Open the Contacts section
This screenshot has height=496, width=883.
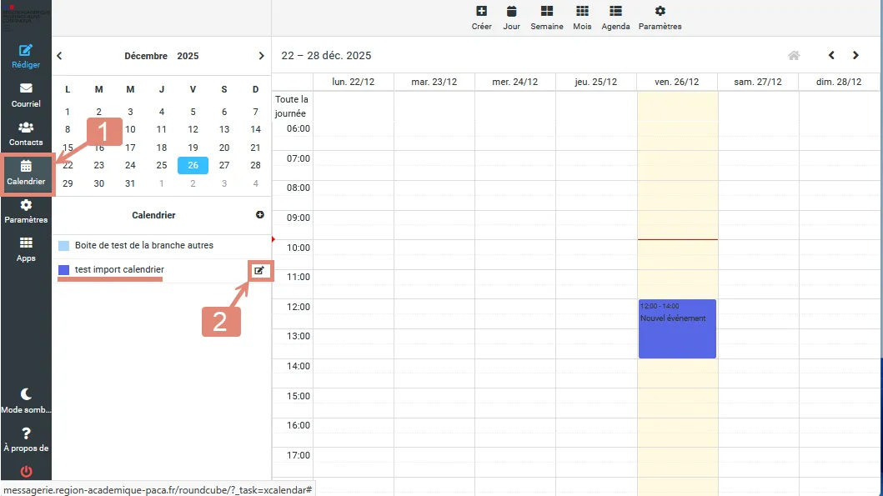26,134
